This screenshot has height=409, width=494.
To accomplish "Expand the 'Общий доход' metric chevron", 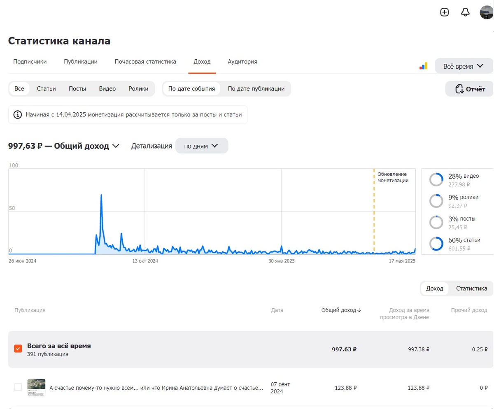I will 116,146.
